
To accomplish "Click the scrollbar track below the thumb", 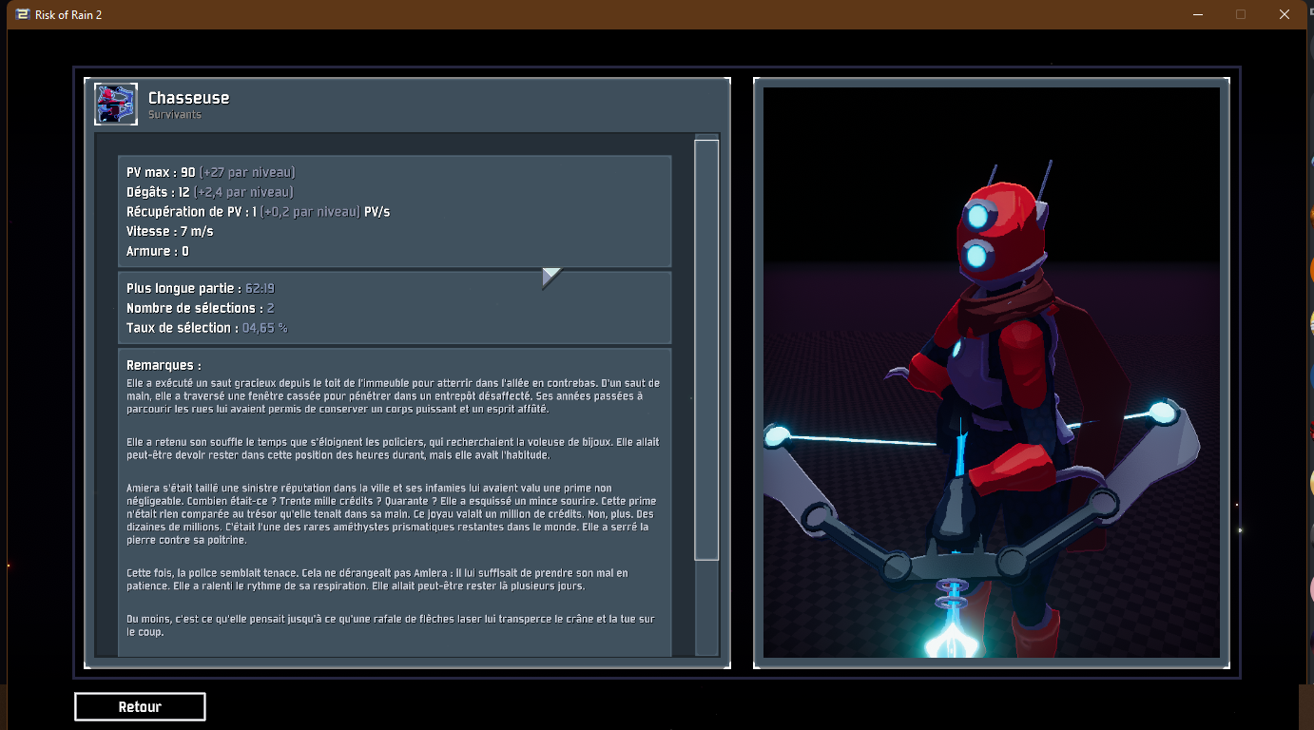I will 706,608.
